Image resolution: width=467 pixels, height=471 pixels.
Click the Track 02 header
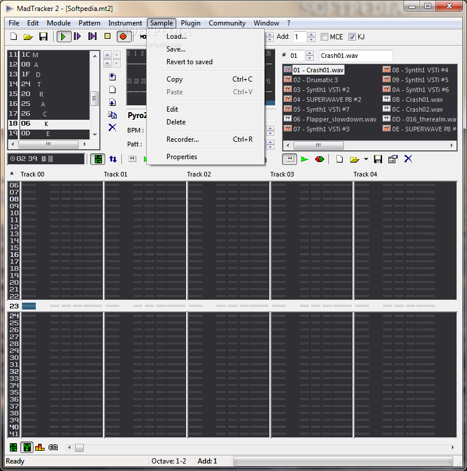199,174
